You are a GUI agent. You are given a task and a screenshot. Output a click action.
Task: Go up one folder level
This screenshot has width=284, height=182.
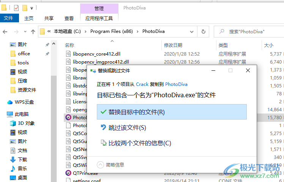coord(33,32)
